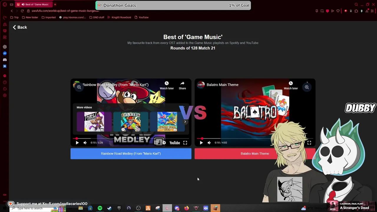Open Messenger in the sidebar
The height and width of the screenshot is (212, 377).
[5, 53]
